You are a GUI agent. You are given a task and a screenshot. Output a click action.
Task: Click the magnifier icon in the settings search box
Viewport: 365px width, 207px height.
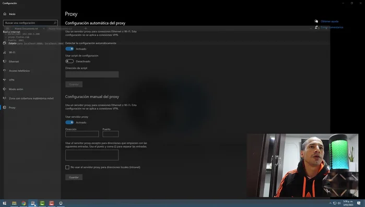click(x=55, y=23)
